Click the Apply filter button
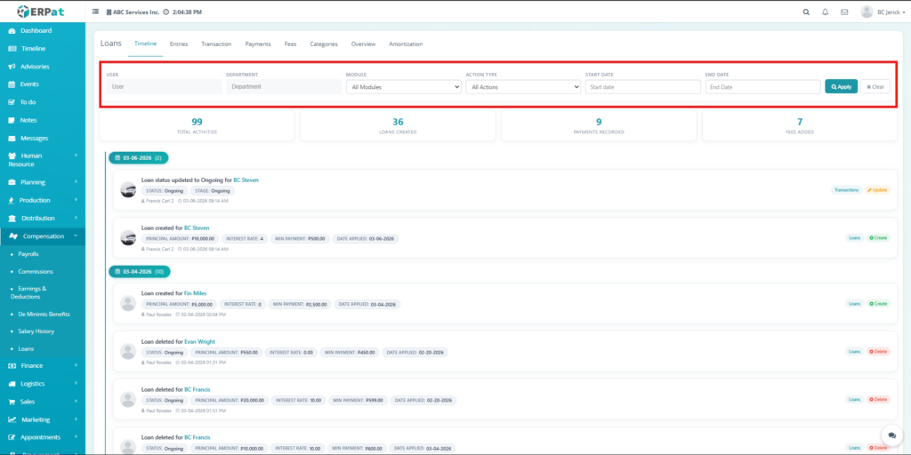This screenshot has width=911, height=455. pos(841,87)
